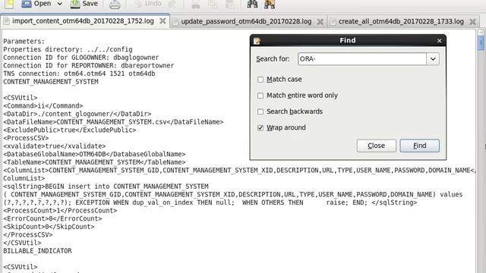
Task: Click the Find dialog title icon
Action: 257,40
